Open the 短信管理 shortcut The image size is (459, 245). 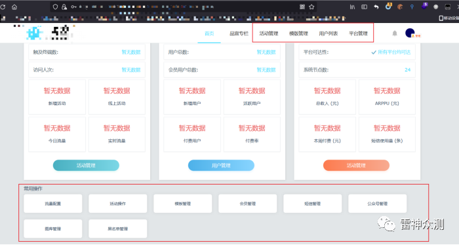[312, 204]
